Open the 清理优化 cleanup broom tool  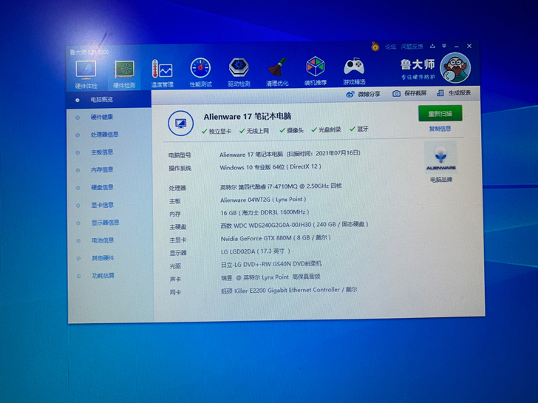click(x=277, y=71)
